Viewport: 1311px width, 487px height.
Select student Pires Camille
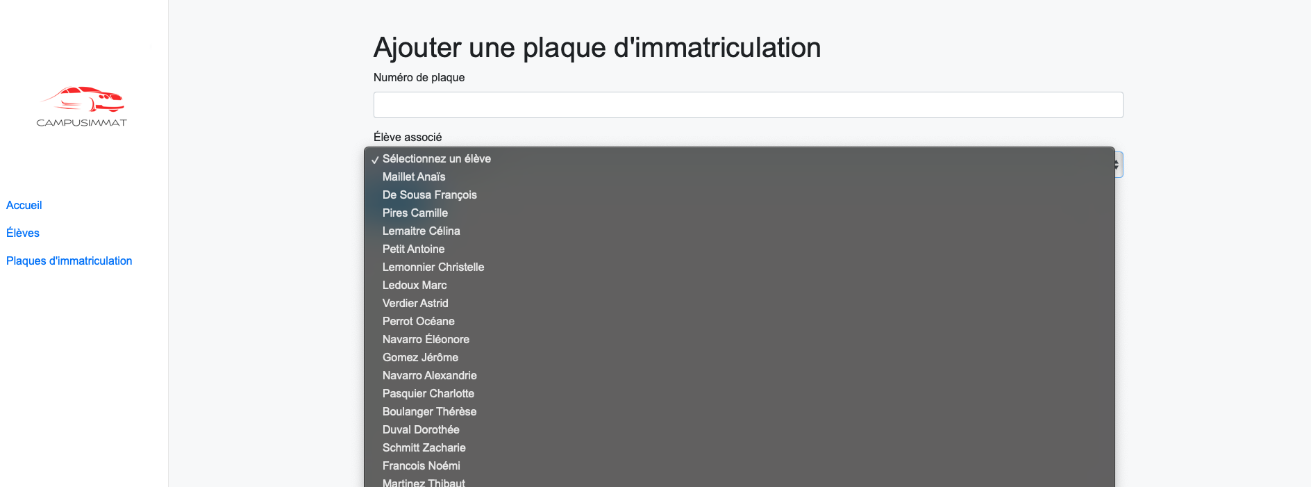(x=740, y=213)
